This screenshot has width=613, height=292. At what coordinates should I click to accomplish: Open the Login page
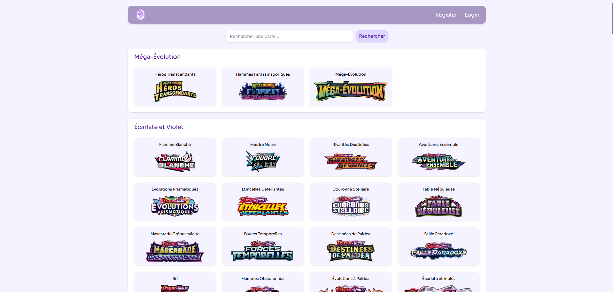click(472, 15)
